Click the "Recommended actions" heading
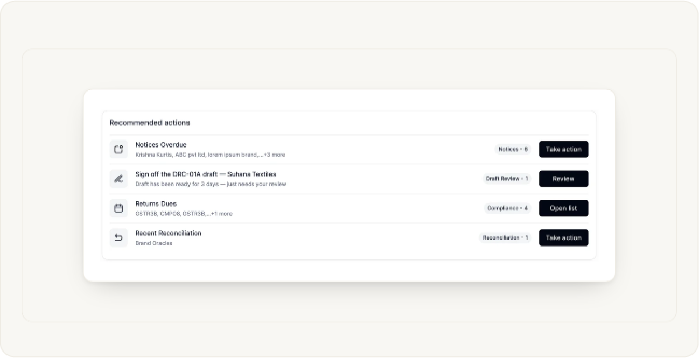 tap(150, 123)
